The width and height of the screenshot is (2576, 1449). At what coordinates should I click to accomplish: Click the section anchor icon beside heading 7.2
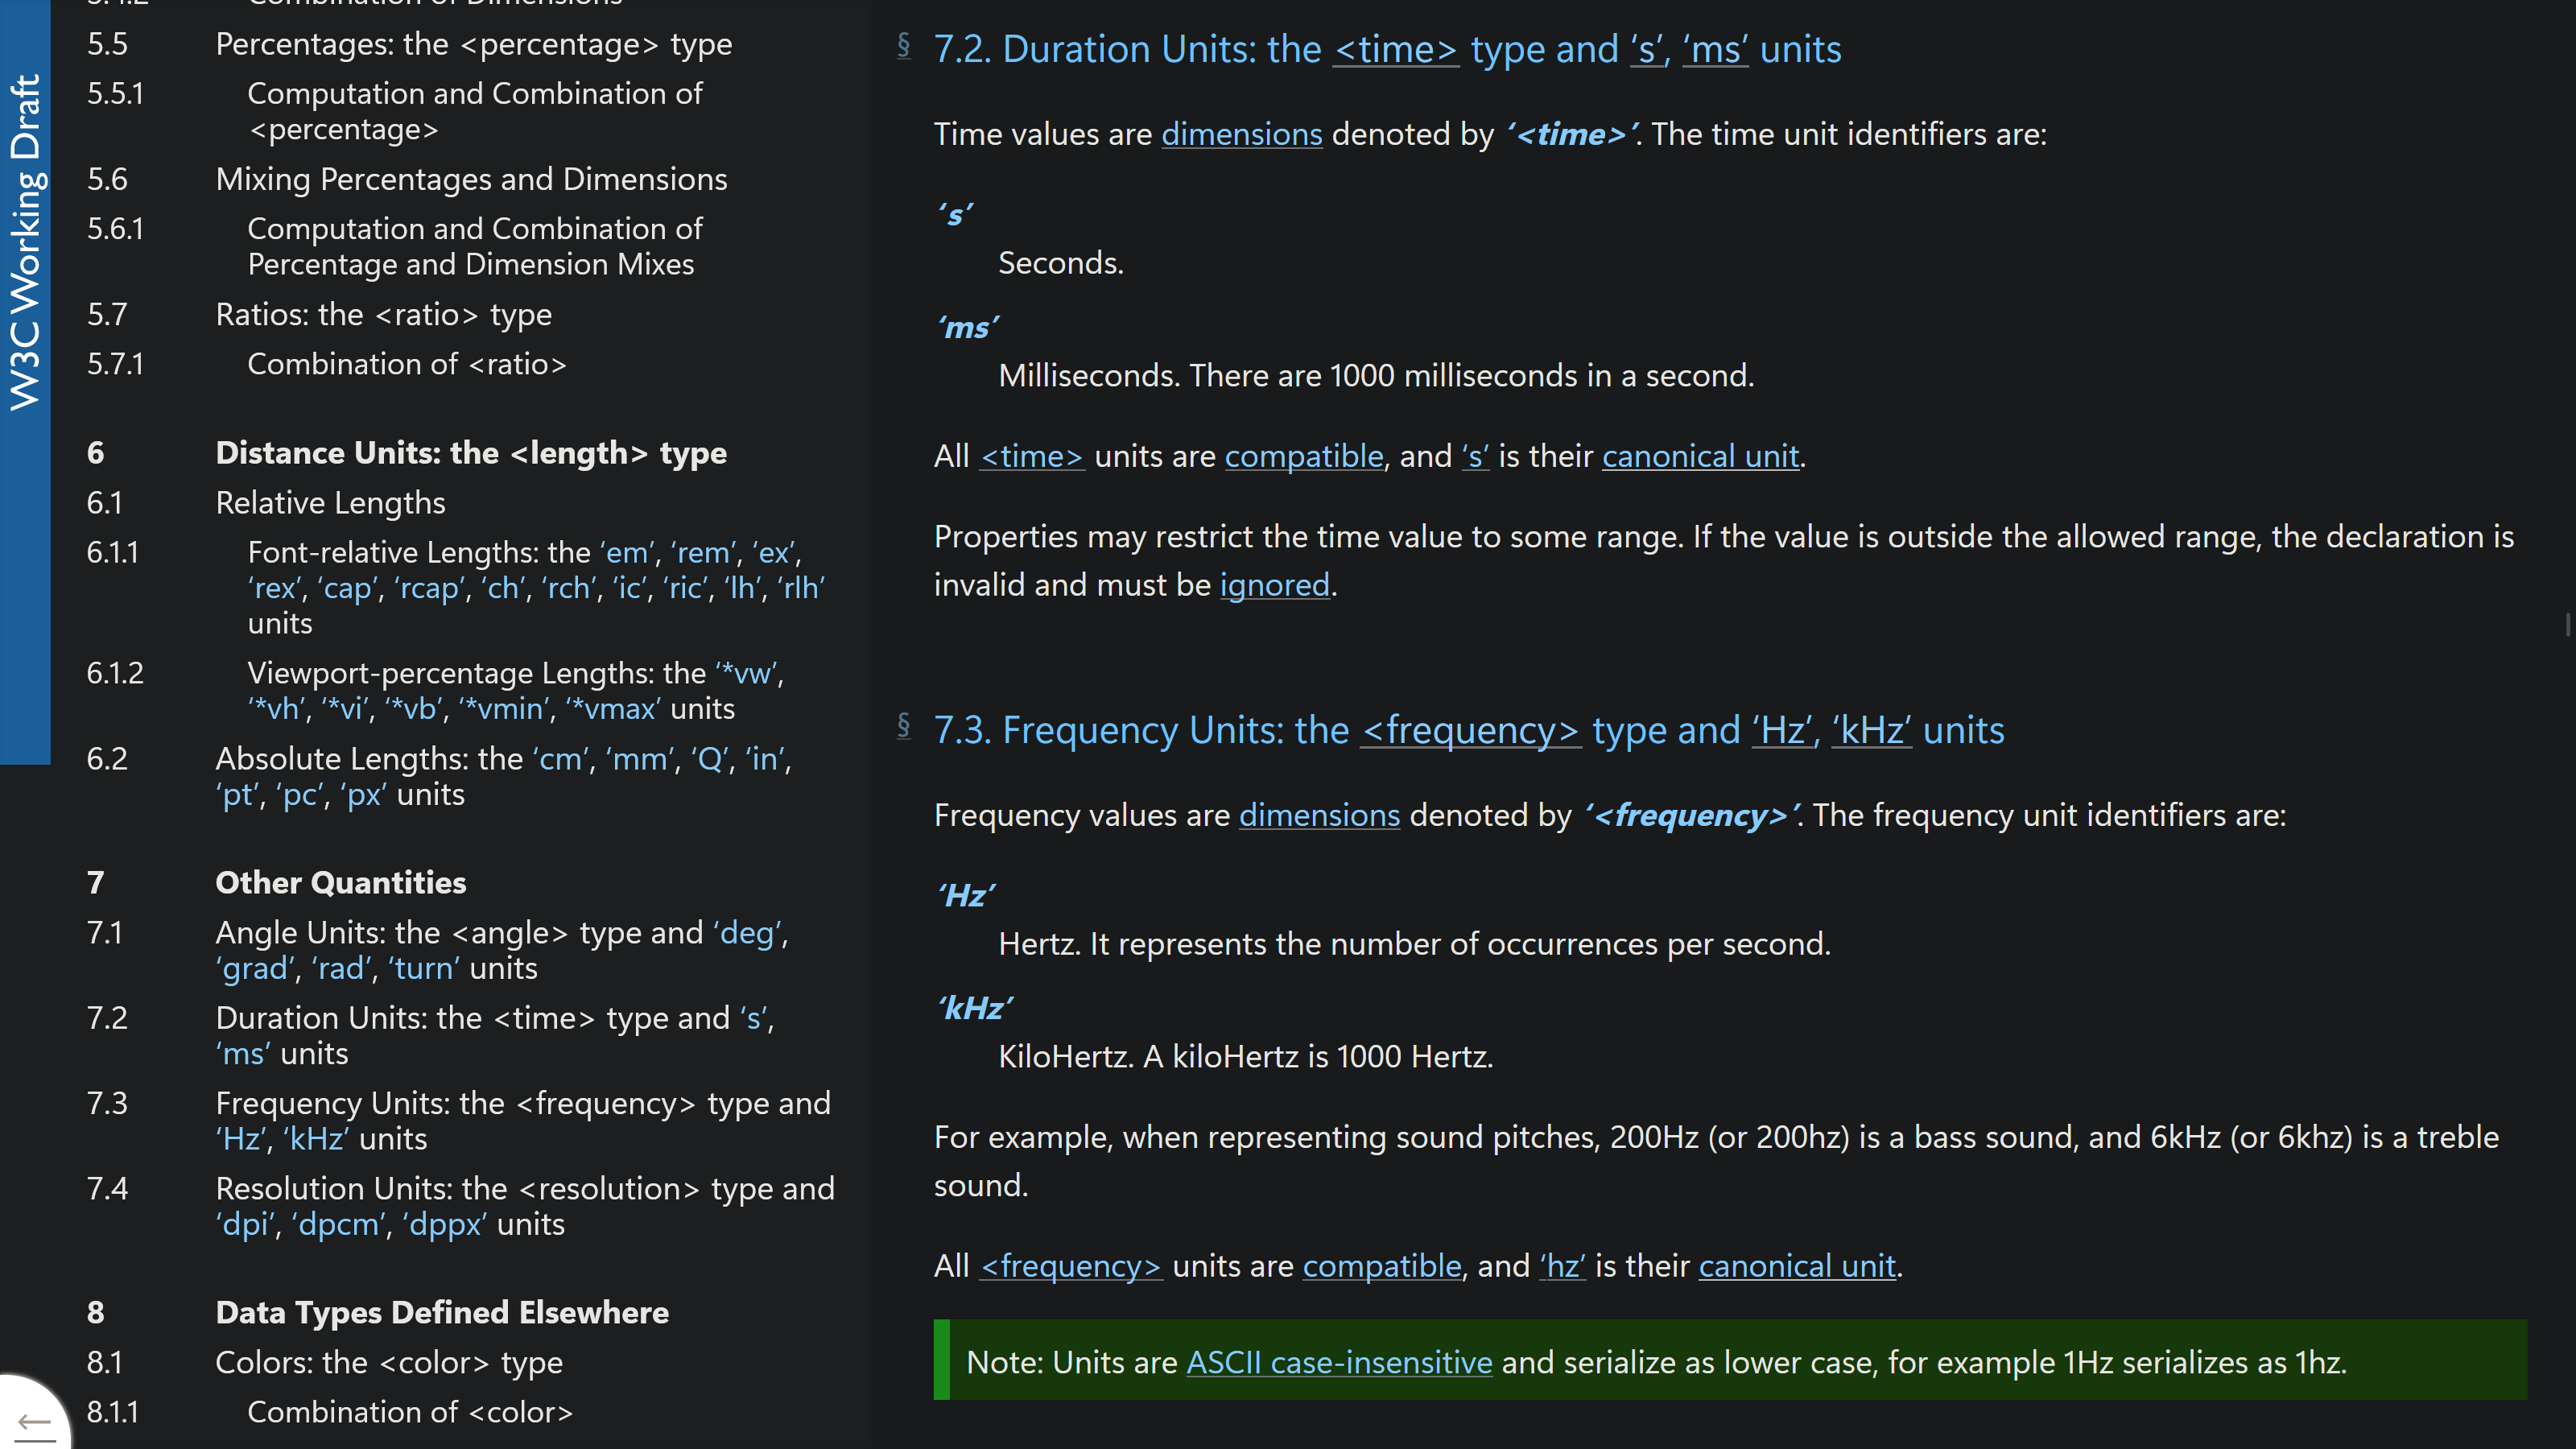click(903, 46)
